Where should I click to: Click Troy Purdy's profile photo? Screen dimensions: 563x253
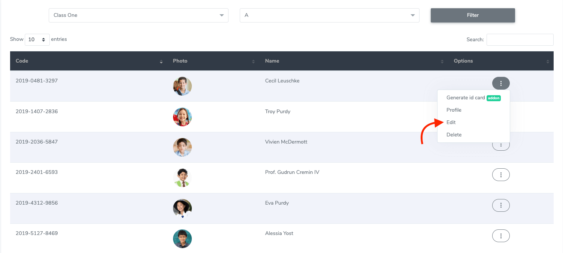pos(182,117)
